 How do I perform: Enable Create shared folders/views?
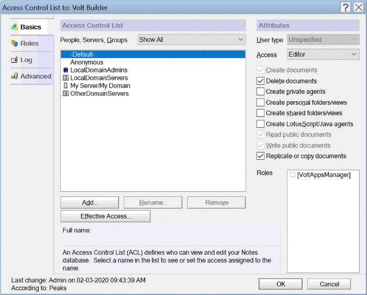point(260,113)
